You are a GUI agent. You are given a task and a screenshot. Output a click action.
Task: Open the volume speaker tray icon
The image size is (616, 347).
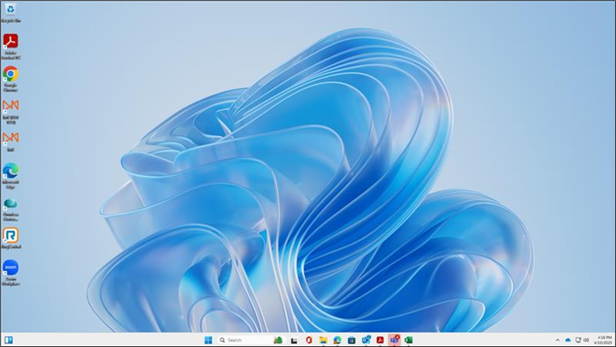(x=586, y=340)
